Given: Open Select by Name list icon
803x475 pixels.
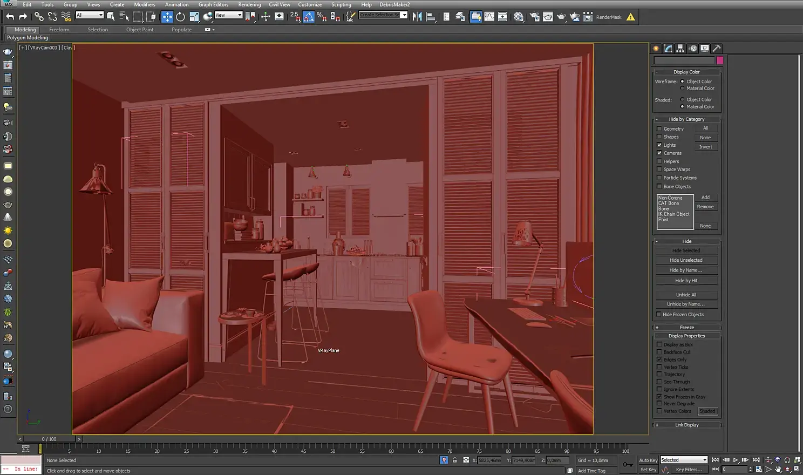Looking at the screenshot, I should tap(124, 17).
